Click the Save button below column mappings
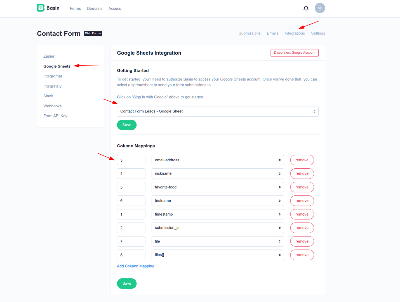 click(x=127, y=284)
